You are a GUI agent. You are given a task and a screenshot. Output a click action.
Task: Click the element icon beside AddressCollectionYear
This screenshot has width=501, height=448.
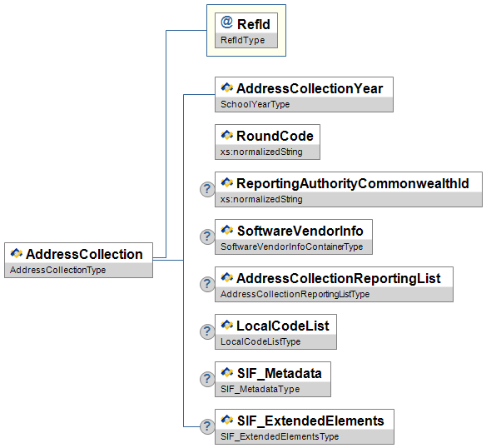(x=226, y=88)
